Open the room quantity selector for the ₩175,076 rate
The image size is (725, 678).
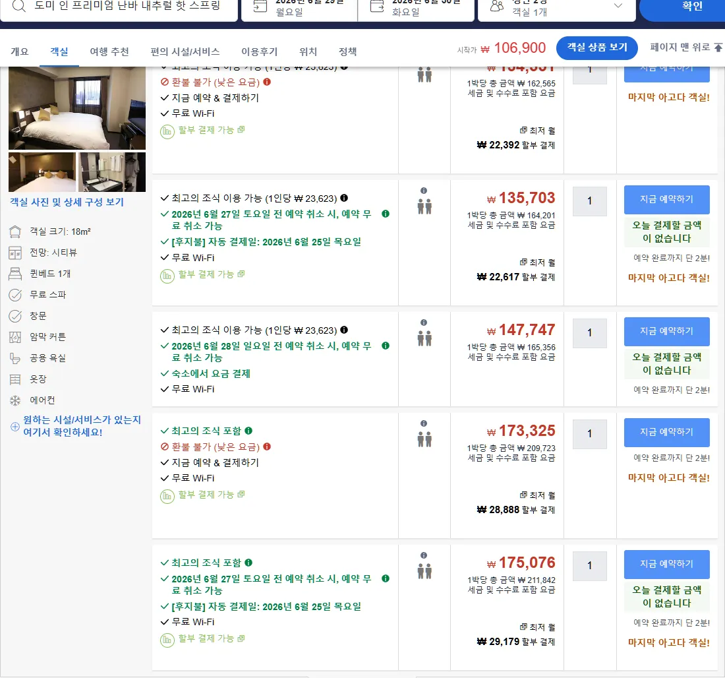click(x=589, y=565)
